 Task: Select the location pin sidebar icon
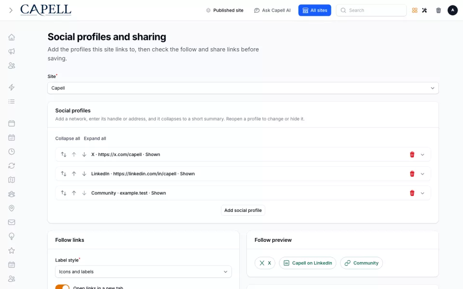pyautogui.click(x=12, y=208)
